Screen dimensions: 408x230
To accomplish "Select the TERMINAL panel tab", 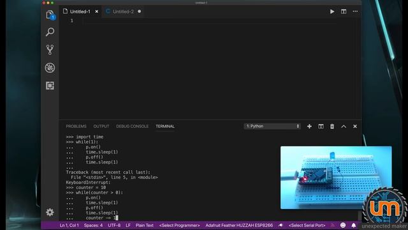I will 165,126.
